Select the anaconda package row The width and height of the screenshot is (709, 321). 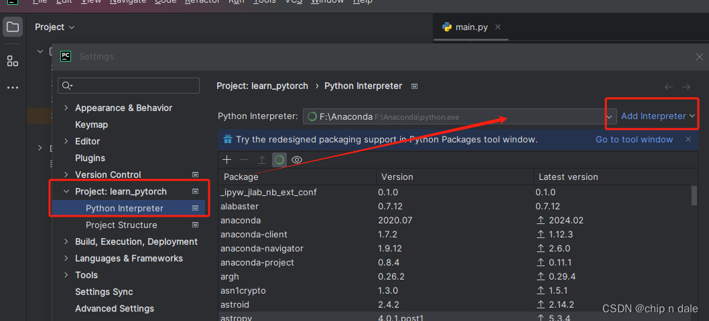coord(454,220)
